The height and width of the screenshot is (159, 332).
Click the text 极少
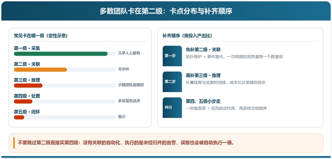click(122, 117)
